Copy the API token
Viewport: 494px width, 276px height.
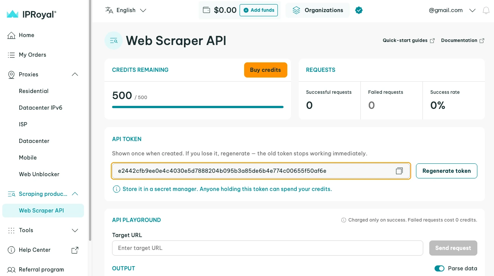399,171
